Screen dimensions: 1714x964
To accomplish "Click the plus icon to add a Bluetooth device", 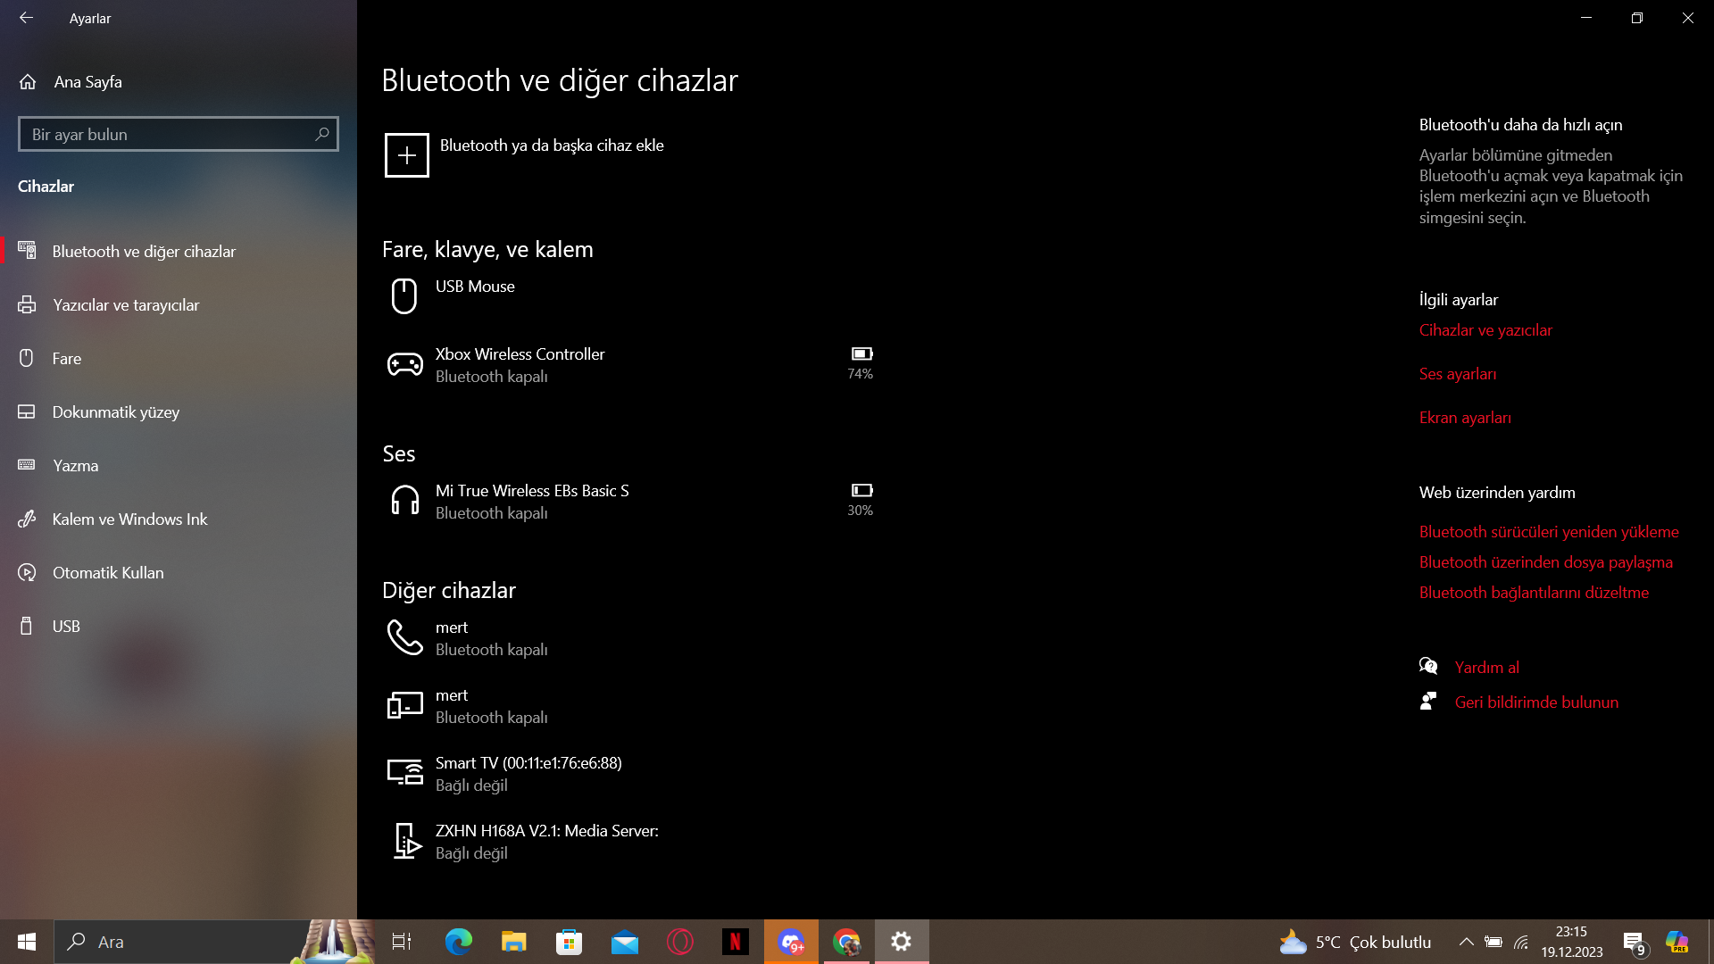I will [406, 155].
